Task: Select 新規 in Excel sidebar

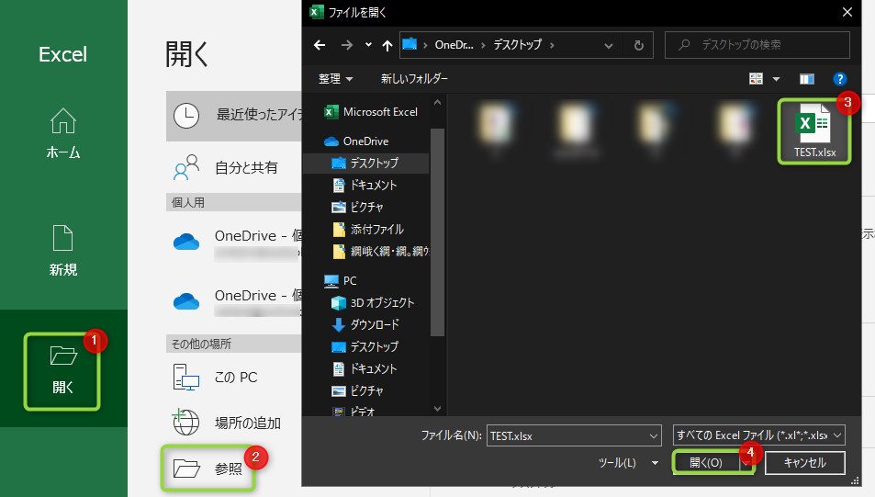Action: [63, 251]
